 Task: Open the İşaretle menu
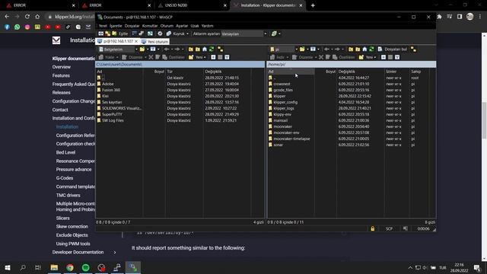pyautogui.click(x=116, y=26)
